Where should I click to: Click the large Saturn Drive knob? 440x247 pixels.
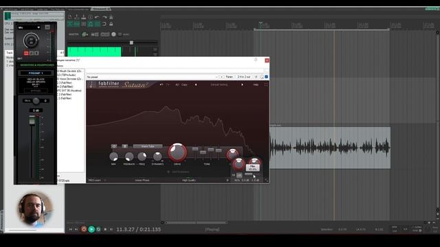pos(177,152)
